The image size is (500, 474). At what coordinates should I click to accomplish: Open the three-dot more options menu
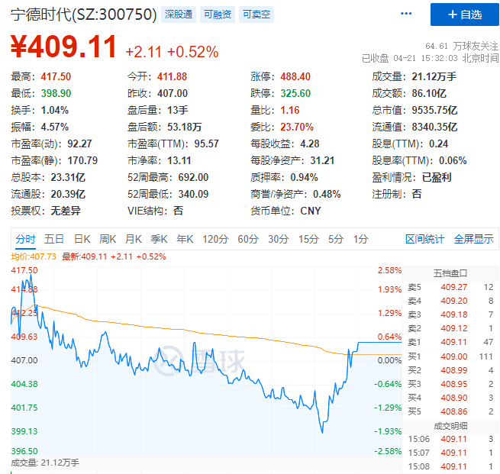pos(406,14)
